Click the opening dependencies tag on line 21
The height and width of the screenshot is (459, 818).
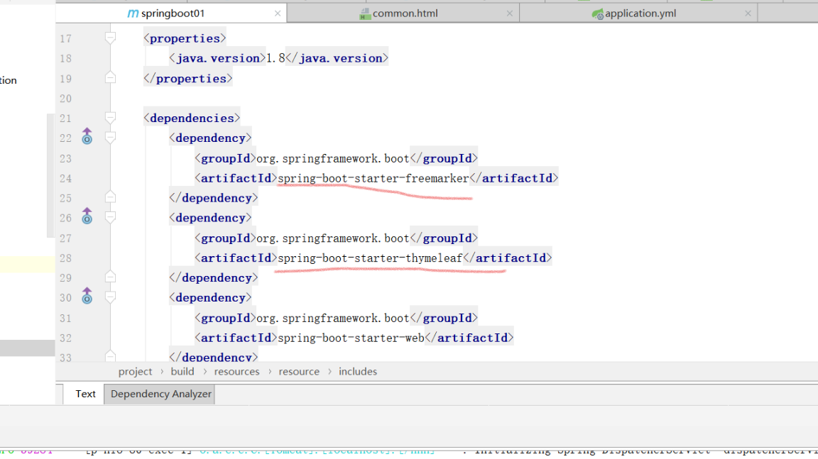(x=192, y=118)
